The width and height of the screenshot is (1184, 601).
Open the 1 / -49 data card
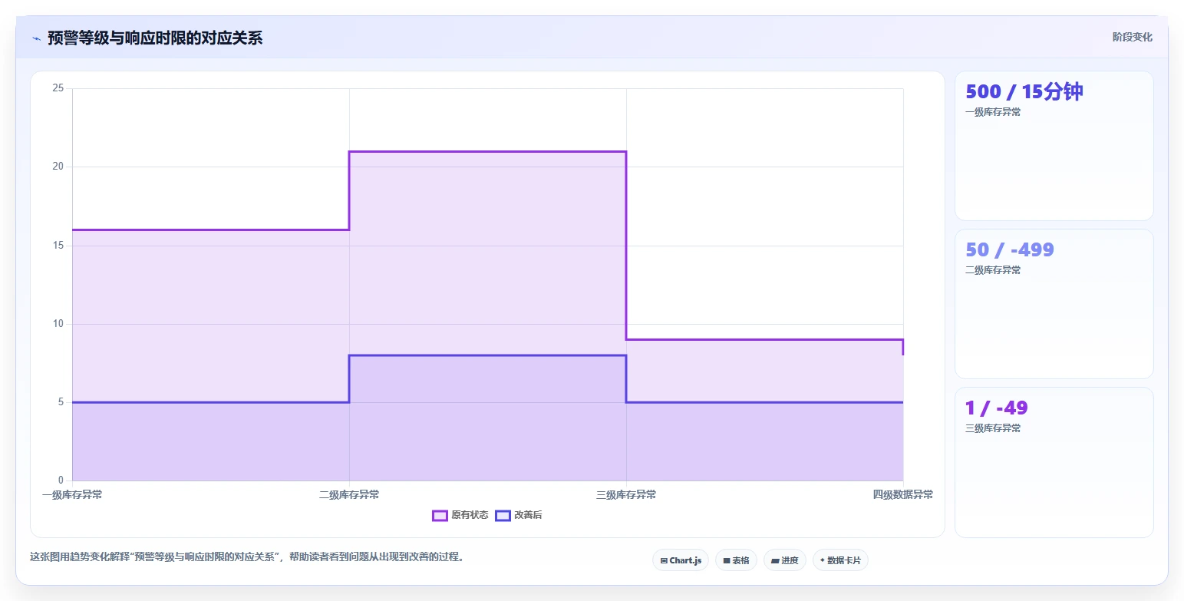[1054, 462]
